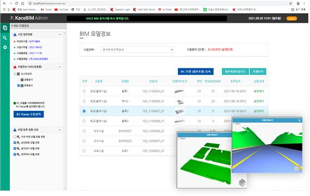The height and width of the screenshot is (196, 310).
Task: Collapse the WBS model section with its arrow
Action: coord(60,67)
